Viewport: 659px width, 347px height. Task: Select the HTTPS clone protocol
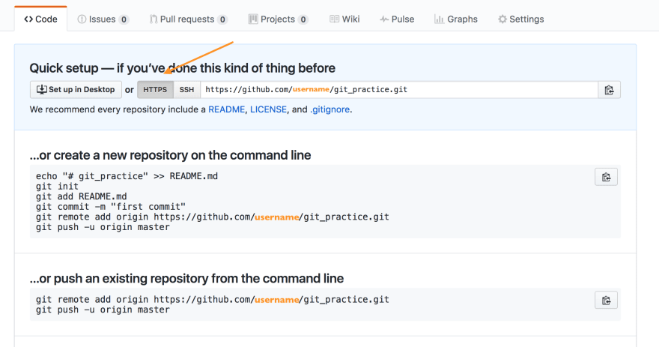pos(155,90)
